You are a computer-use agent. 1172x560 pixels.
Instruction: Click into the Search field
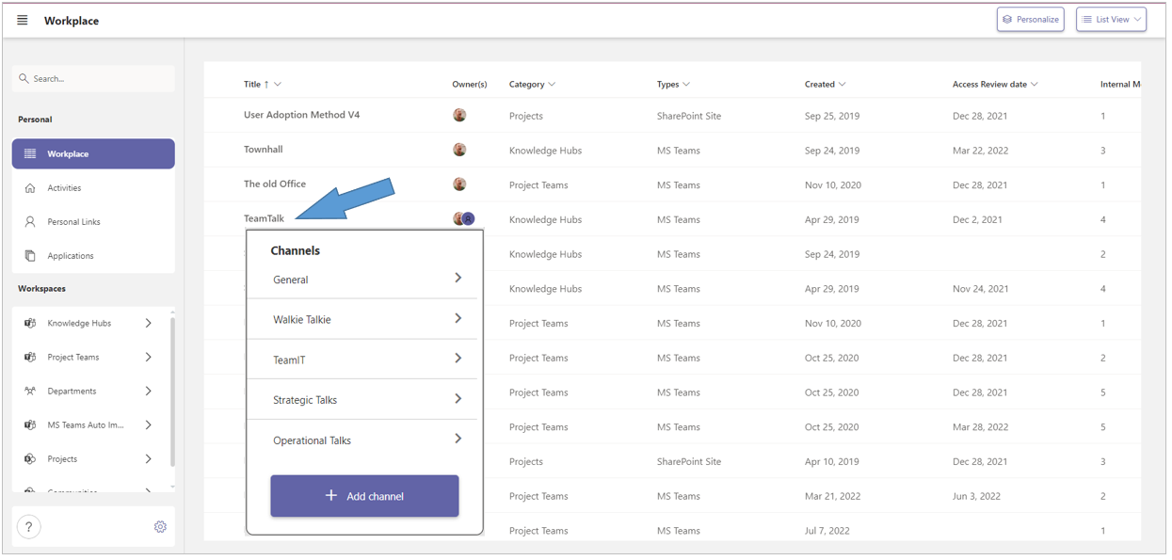(x=94, y=79)
